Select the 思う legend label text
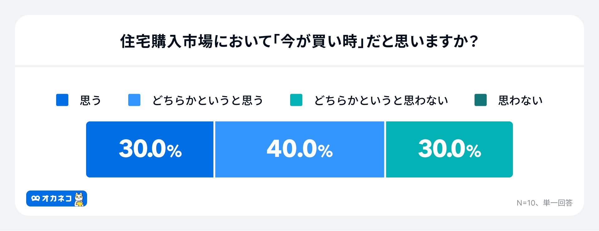Screen dimensions: 599x231 pos(90,101)
